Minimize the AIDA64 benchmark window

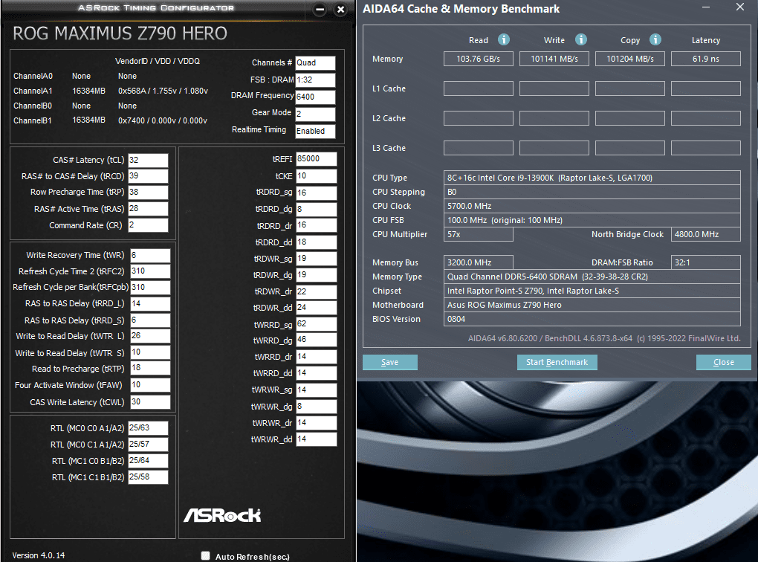[706, 7]
